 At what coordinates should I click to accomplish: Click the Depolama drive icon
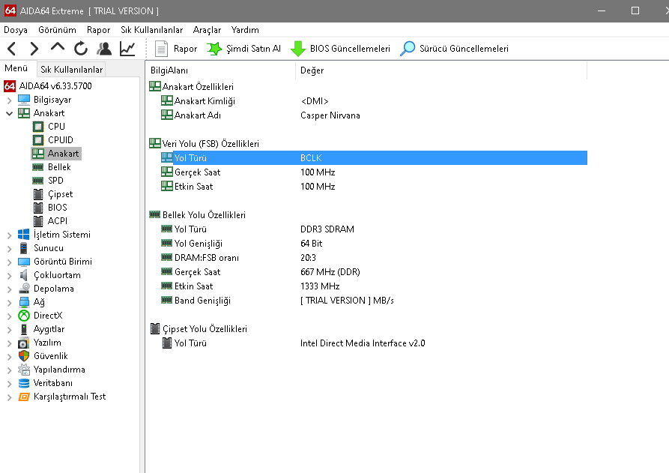[x=24, y=289]
